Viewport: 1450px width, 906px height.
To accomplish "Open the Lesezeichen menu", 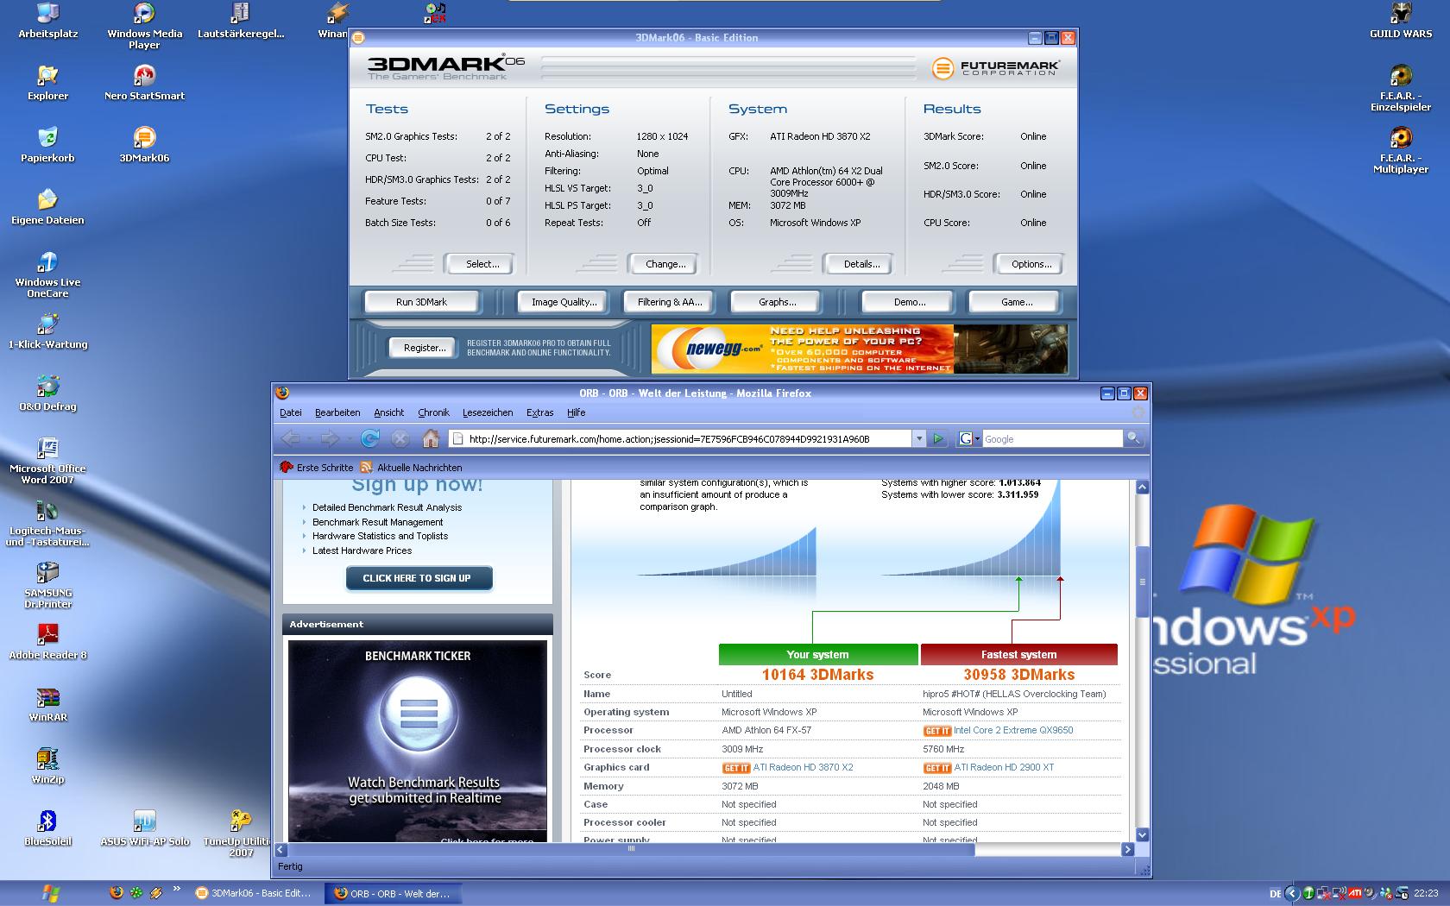I will pos(488,412).
